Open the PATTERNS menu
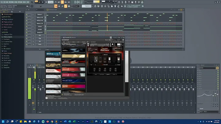221x124 pixels. point(11,2)
